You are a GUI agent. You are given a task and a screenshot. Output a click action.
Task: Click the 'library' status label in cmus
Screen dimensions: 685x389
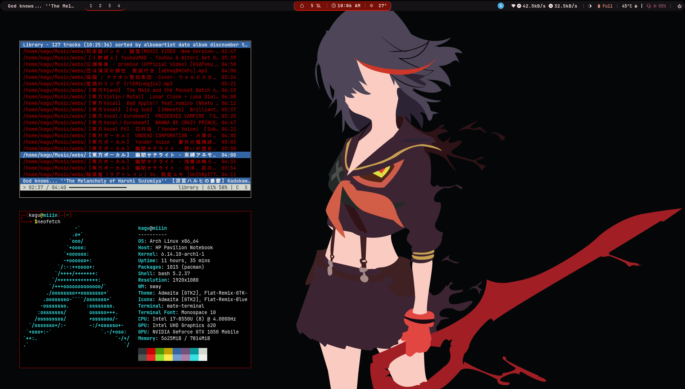(189, 187)
